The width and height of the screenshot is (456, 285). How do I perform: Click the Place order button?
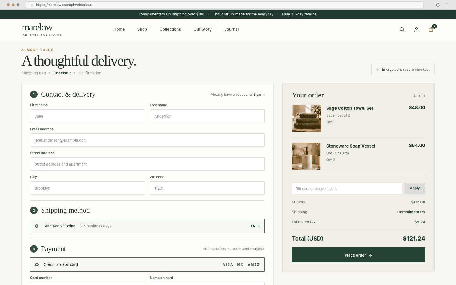[359, 255]
